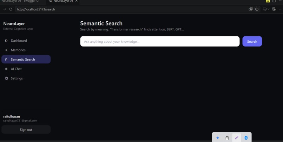The image size is (283, 142).
Task: Click the External Cognitive Layer subtitle
Action: point(18,29)
